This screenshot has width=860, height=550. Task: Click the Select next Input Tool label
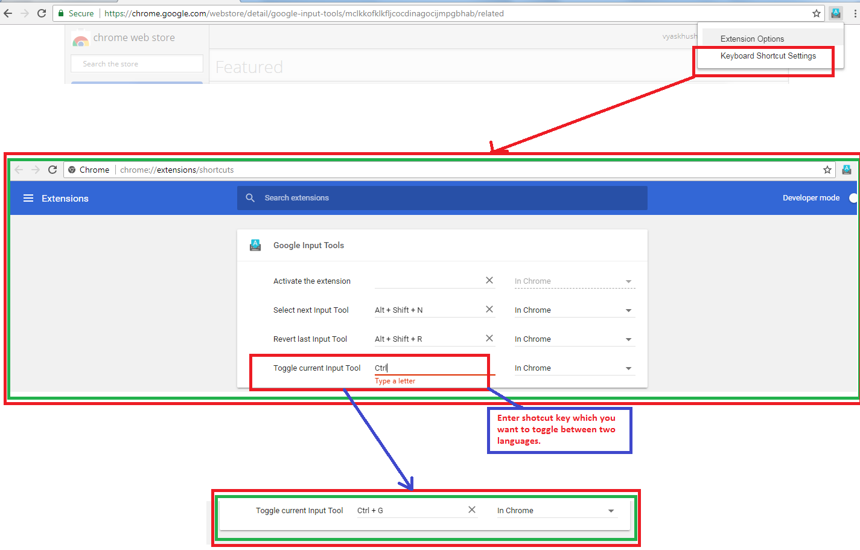pos(311,310)
